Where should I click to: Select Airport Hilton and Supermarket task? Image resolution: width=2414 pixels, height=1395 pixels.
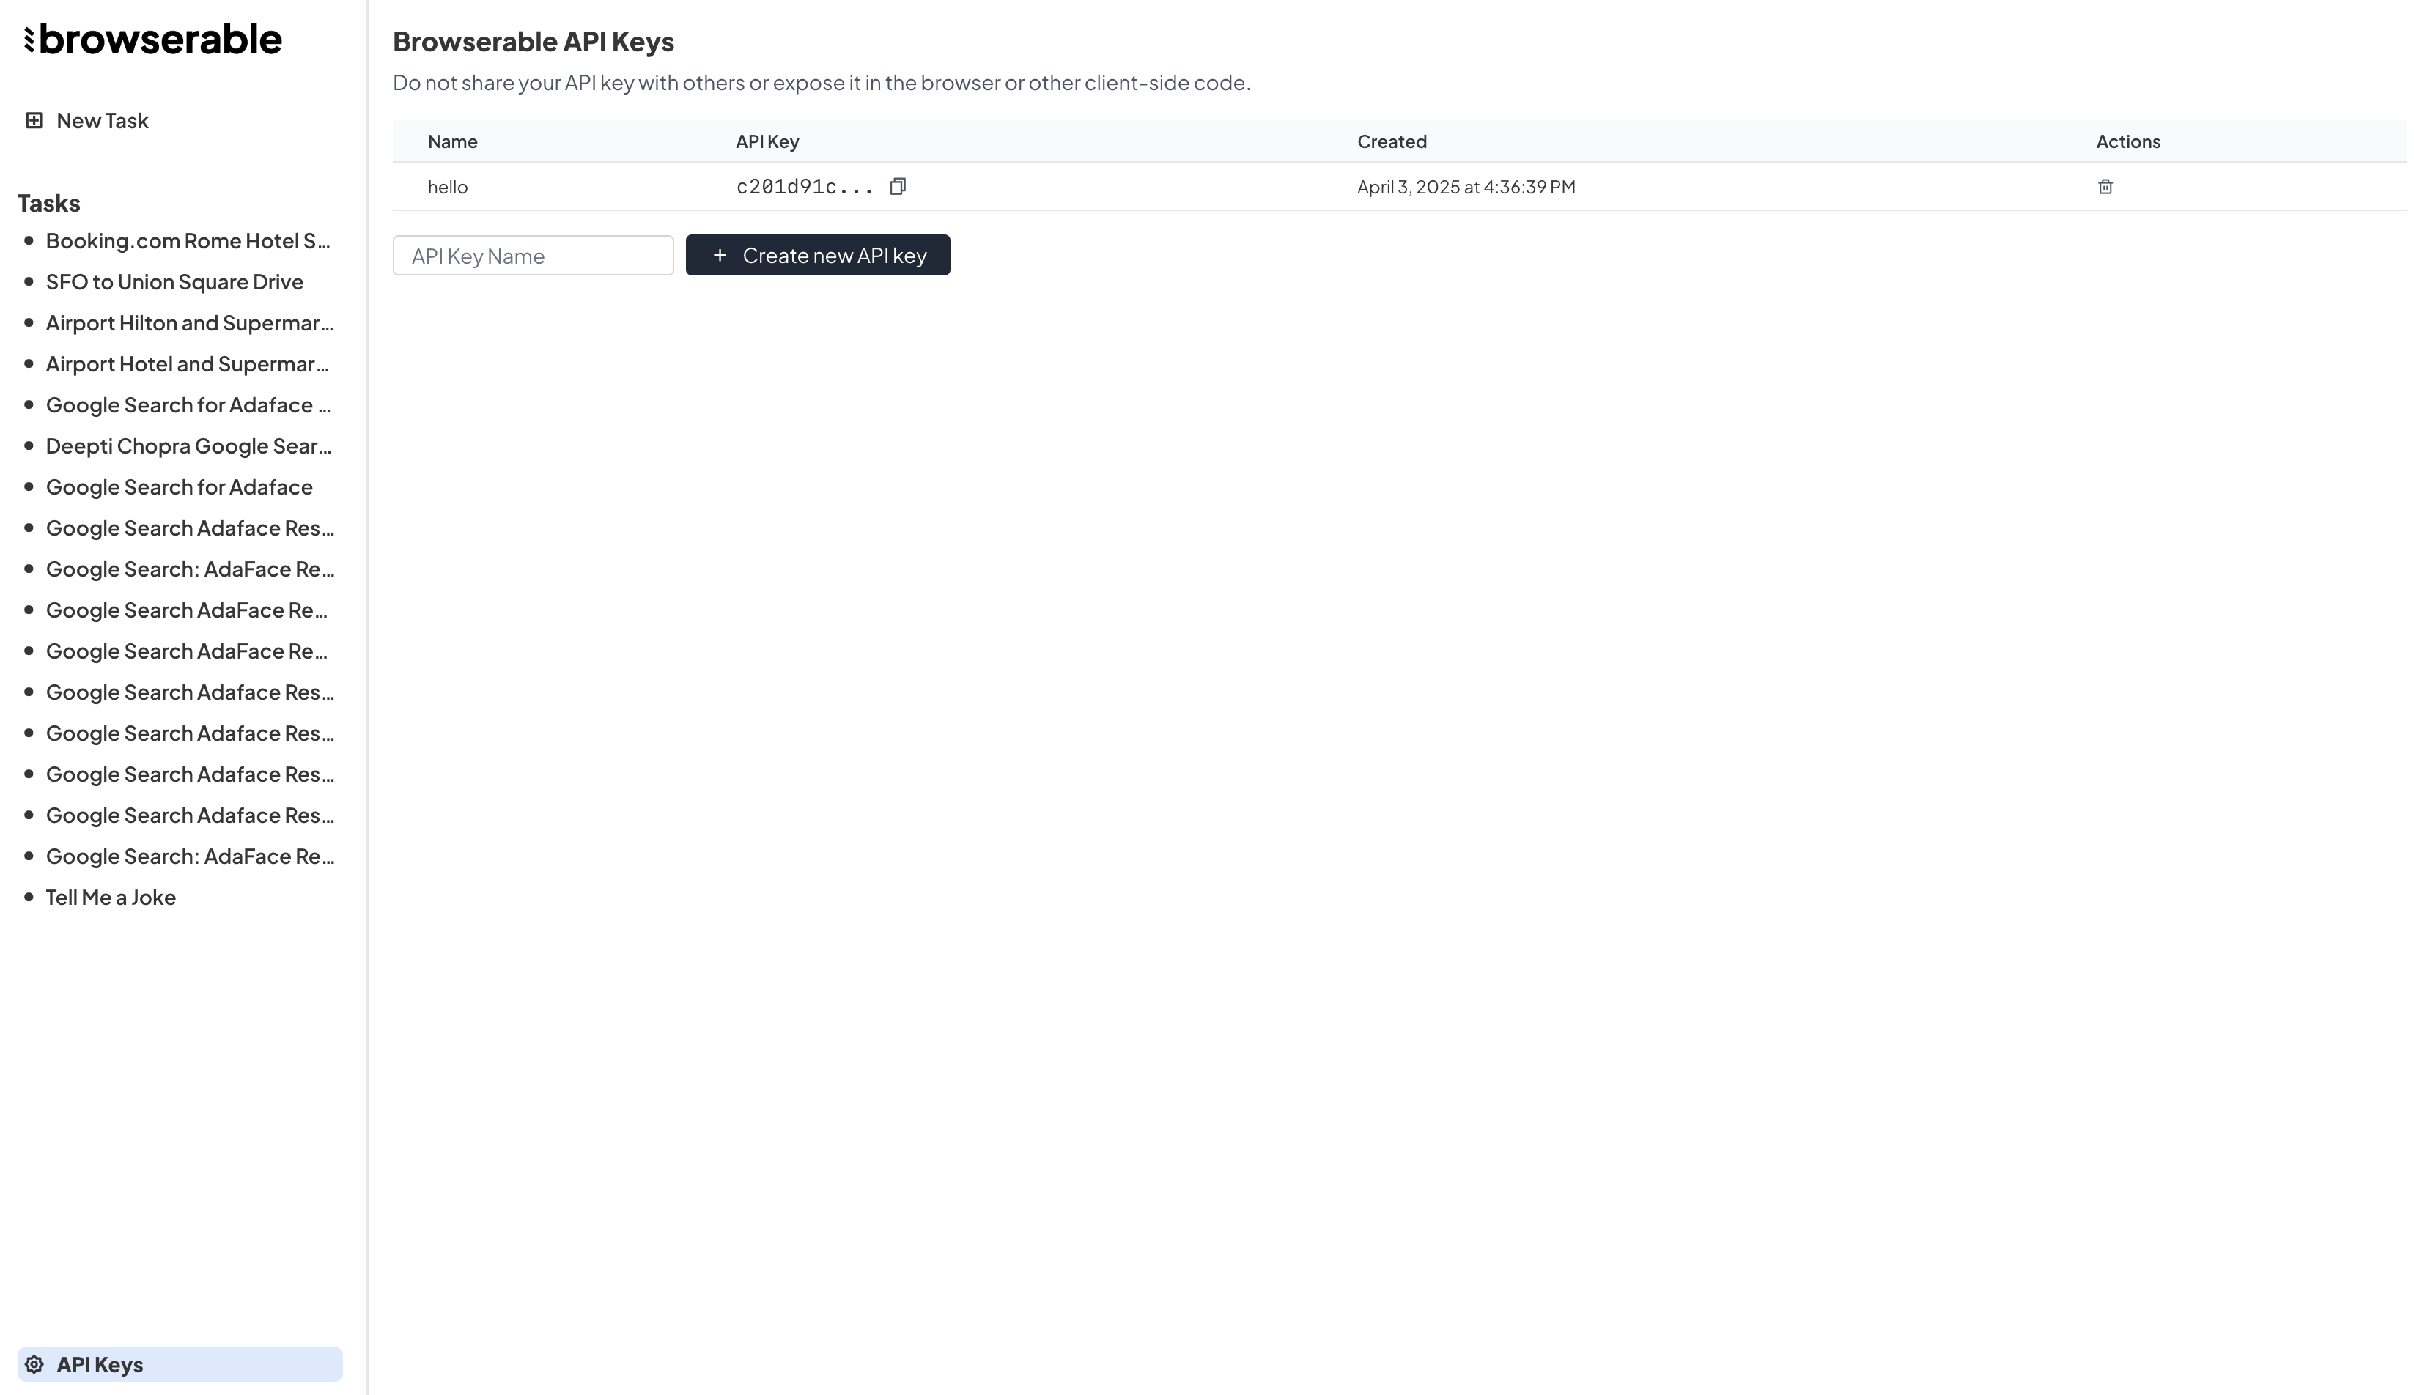click(189, 324)
